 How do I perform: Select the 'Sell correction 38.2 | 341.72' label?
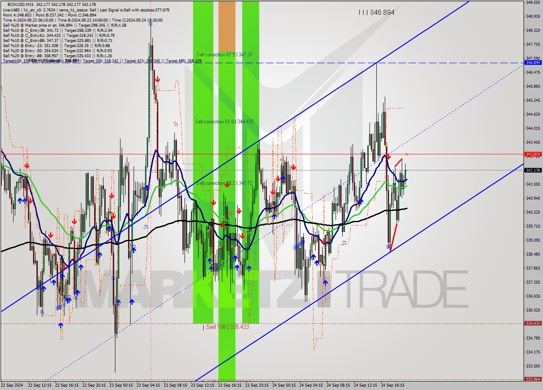[224, 183]
